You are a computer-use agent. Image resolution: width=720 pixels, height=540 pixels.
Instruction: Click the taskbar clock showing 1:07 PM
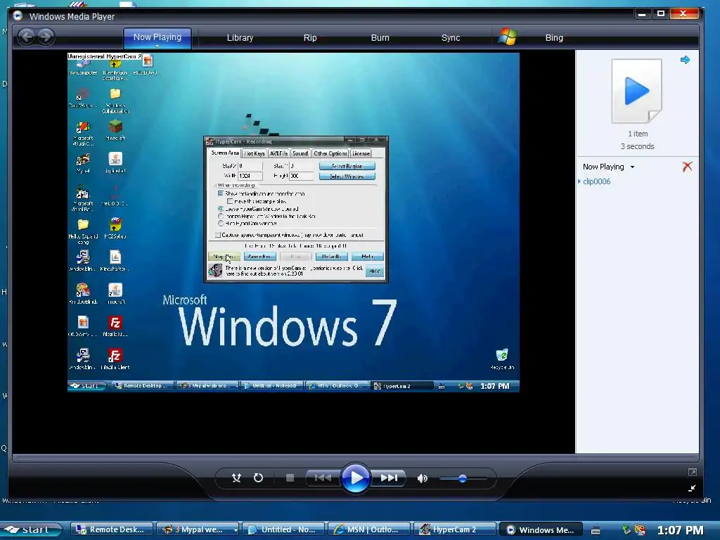tap(680, 530)
